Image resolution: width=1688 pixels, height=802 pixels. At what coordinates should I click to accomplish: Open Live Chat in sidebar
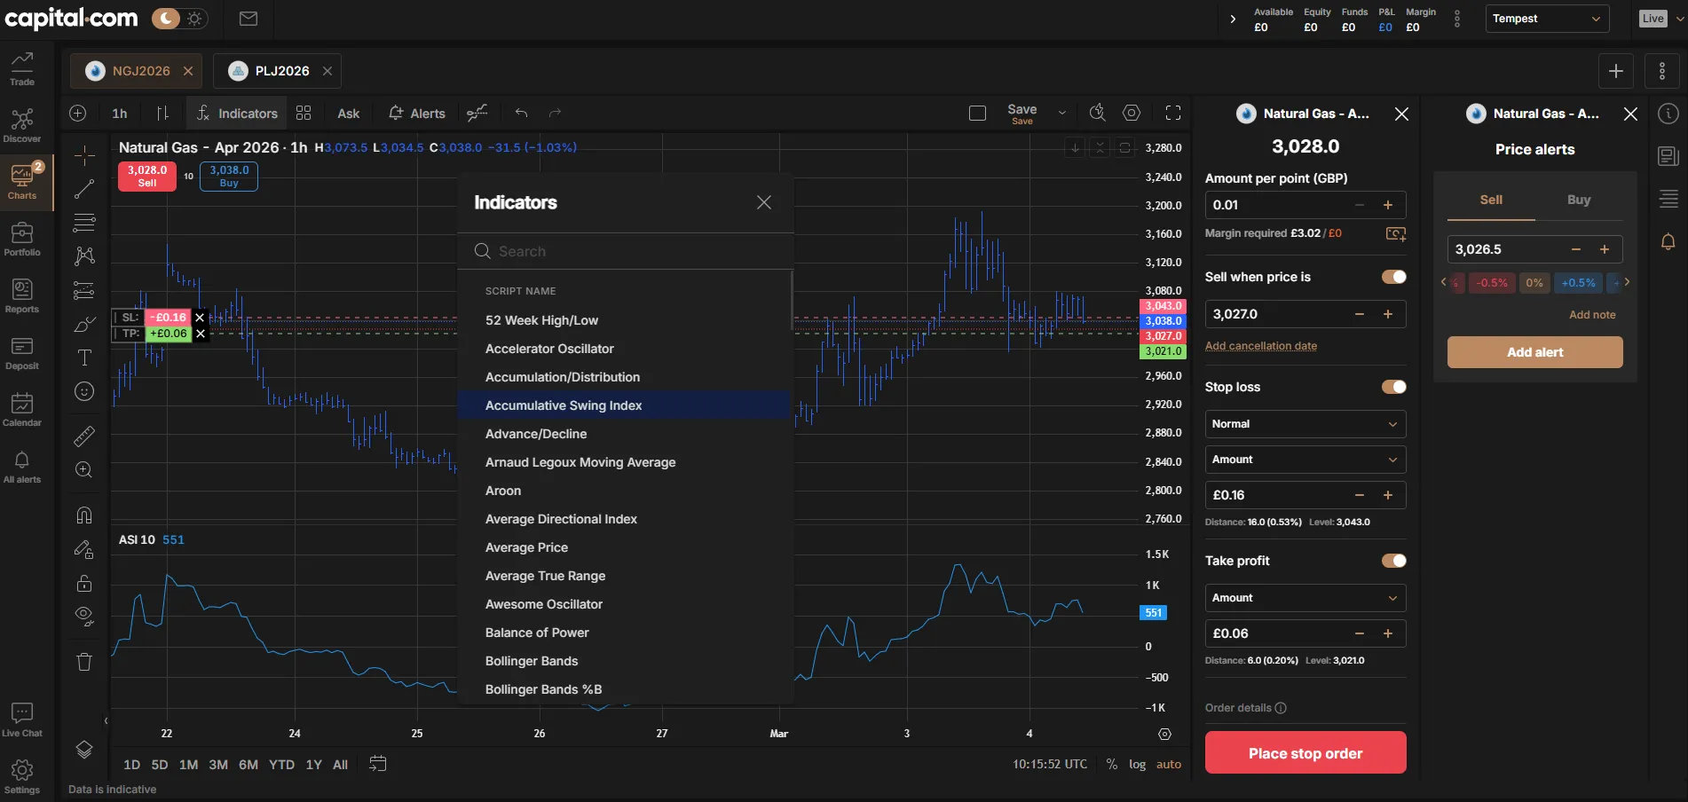pyautogui.click(x=22, y=719)
